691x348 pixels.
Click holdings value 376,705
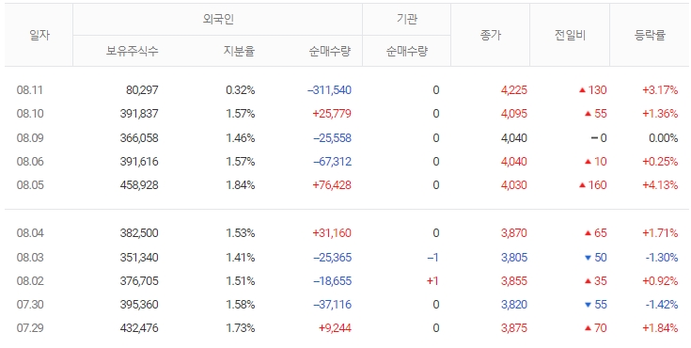point(139,281)
